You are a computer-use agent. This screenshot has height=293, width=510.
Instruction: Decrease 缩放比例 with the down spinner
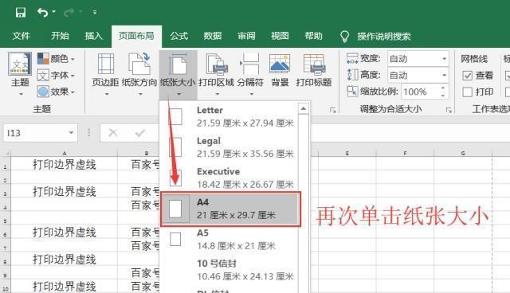443,96
